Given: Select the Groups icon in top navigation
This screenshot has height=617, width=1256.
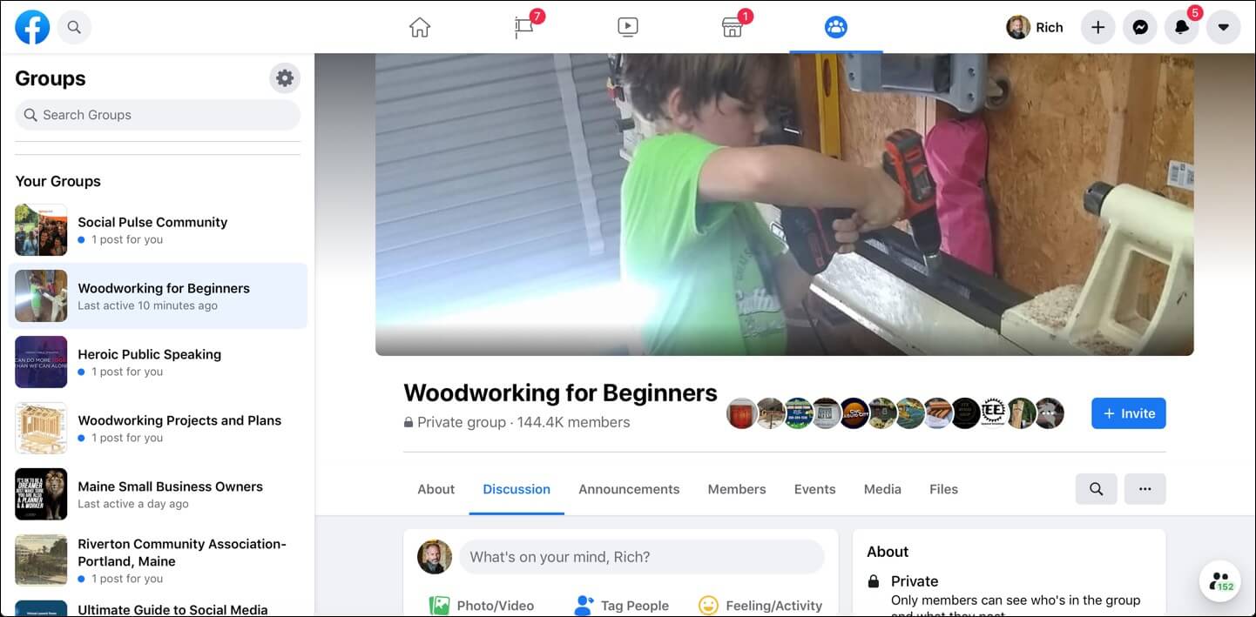Looking at the screenshot, I should (835, 27).
